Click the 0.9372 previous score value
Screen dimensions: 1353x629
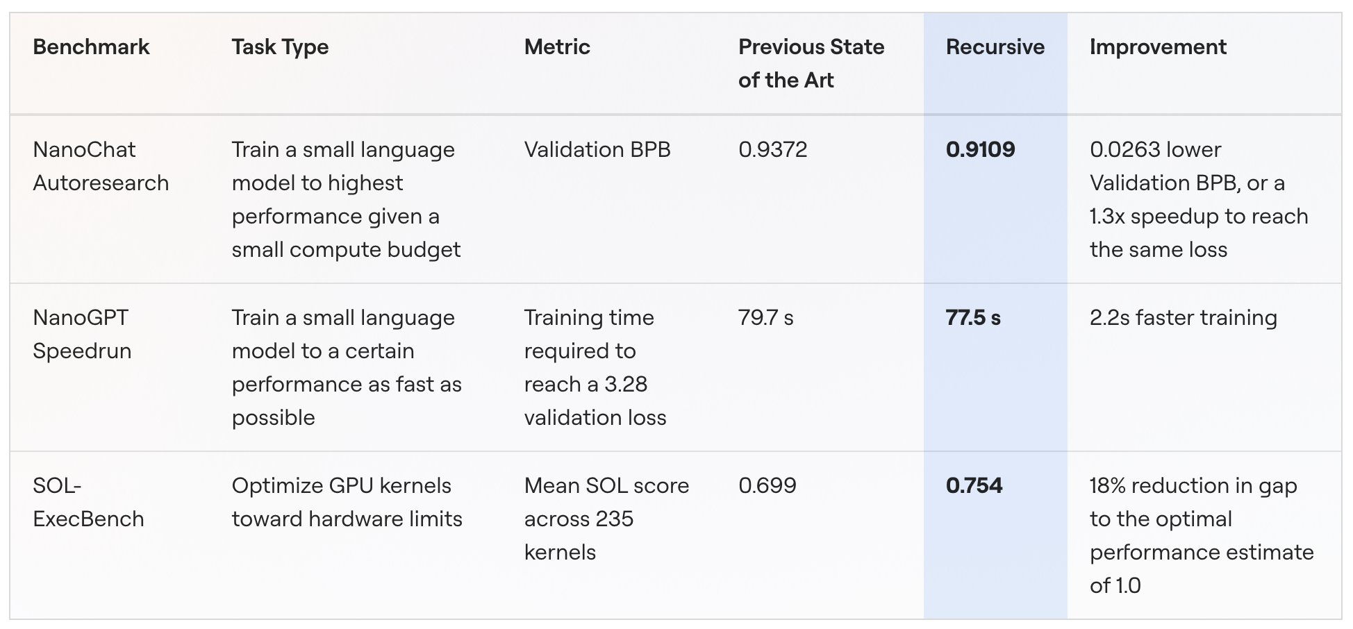[772, 149]
